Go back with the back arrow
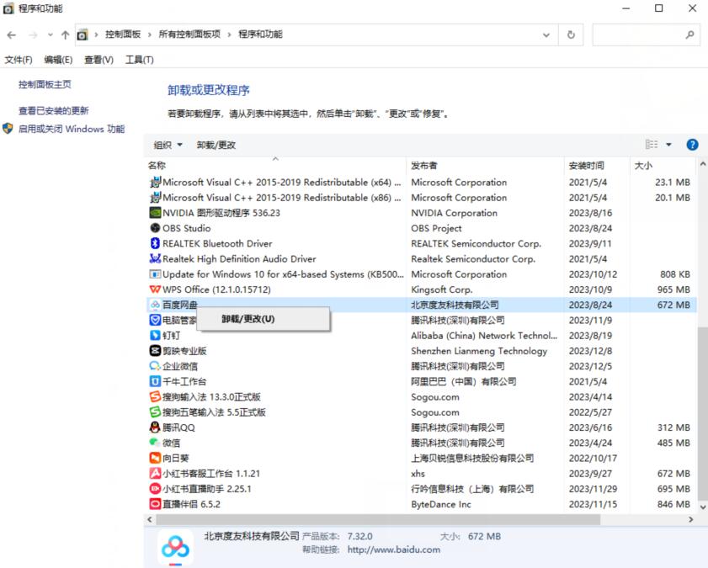 12,35
